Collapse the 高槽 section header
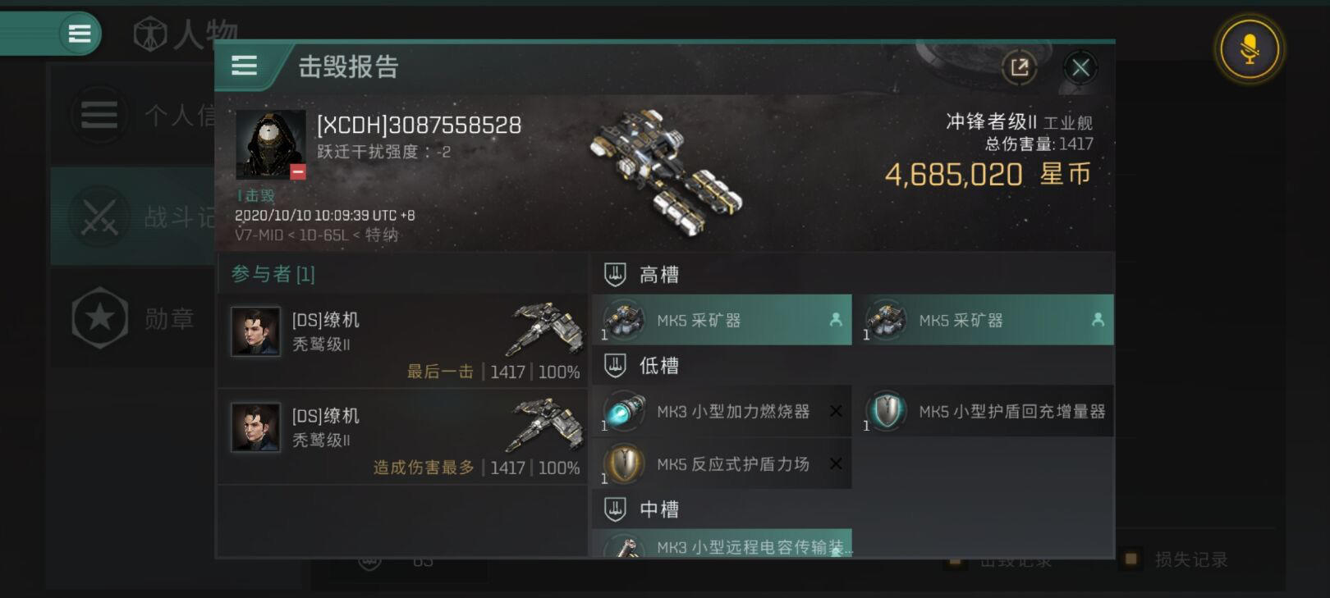The height and width of the screenshot is (598, 1330). point(853,274)
